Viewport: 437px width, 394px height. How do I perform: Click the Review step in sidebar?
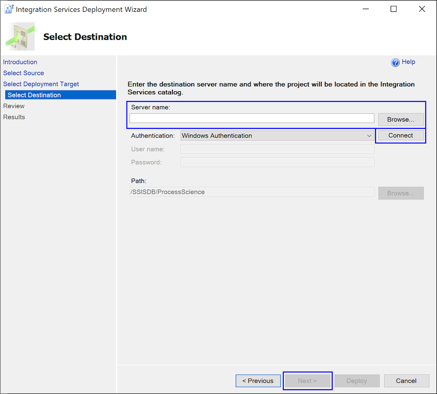(x=14, y=106)
